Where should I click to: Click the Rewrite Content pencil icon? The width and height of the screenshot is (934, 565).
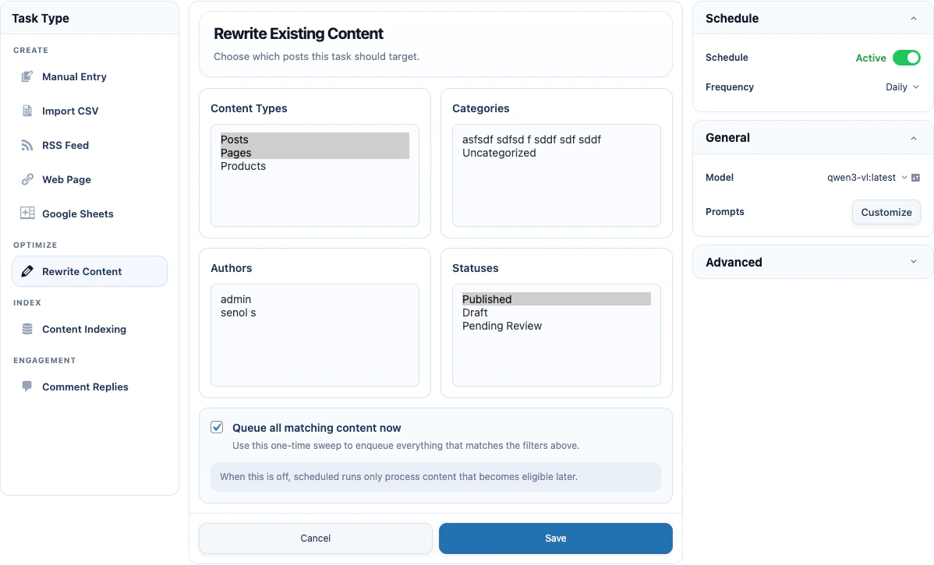click(27, 271)
